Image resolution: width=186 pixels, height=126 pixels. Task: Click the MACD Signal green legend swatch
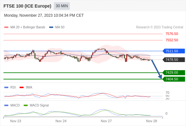click(26, 106)
